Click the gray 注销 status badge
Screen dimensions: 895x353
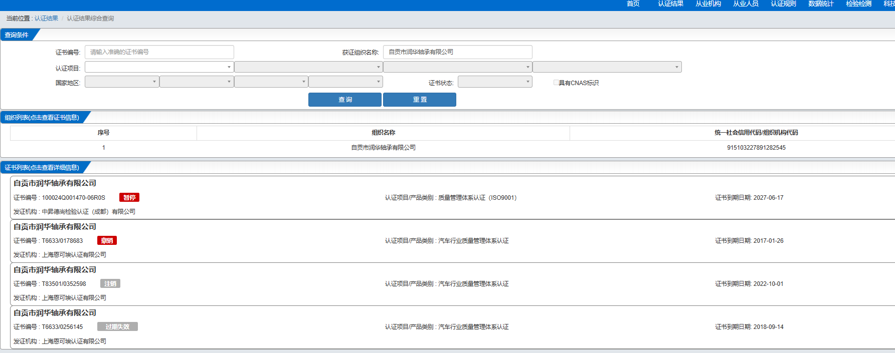[110, 284]
